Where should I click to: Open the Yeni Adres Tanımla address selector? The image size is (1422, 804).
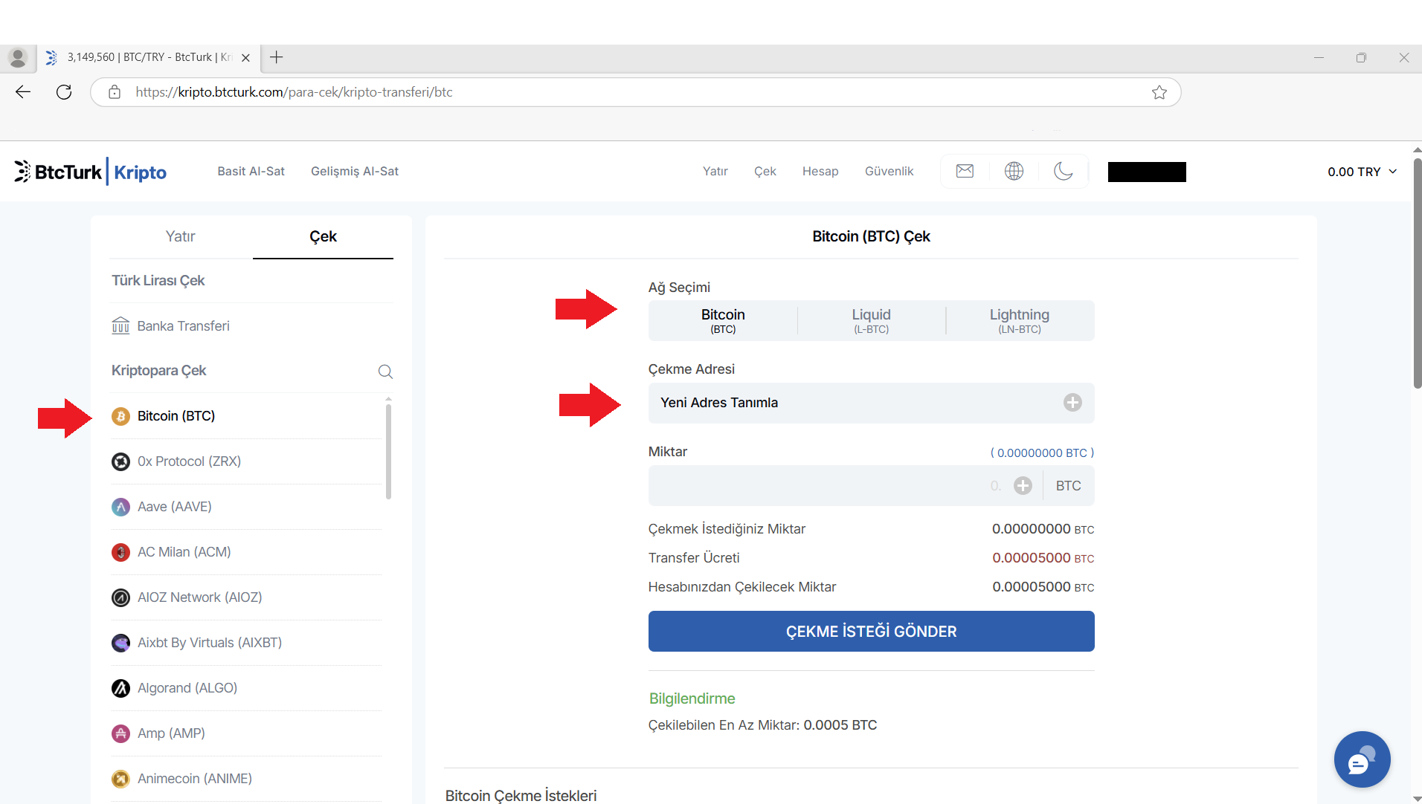click(x=871, y=403)
